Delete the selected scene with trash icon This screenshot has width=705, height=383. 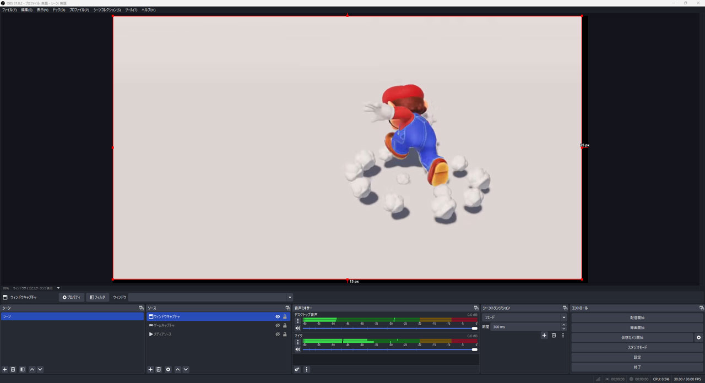13,369
